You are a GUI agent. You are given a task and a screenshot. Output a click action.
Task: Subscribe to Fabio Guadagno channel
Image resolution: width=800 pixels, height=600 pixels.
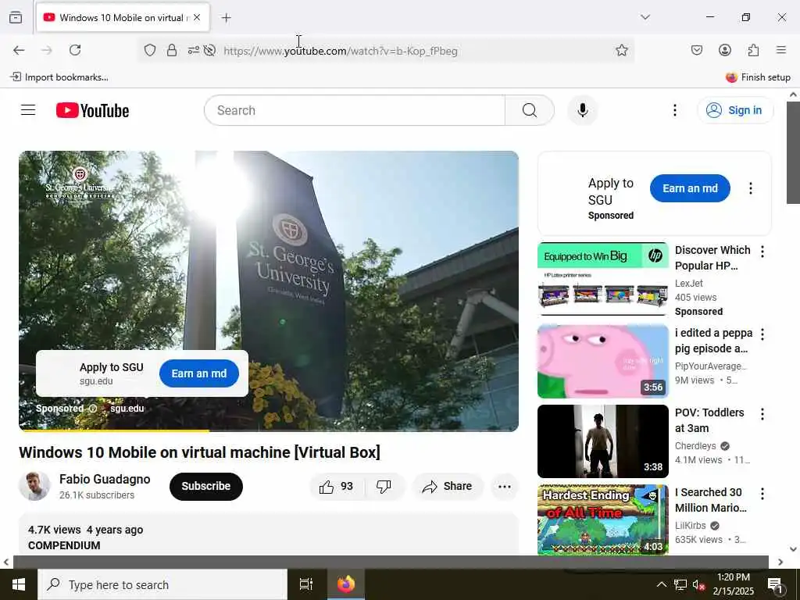coord(206,486)
